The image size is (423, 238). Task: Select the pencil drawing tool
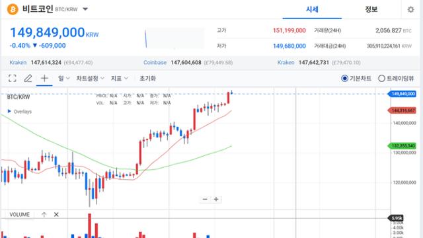28,78
